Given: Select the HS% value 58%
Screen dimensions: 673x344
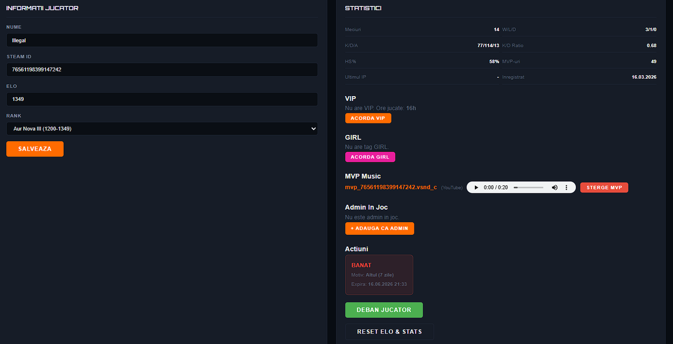Looking at the screenshot, I should click(x=494, y=61).
